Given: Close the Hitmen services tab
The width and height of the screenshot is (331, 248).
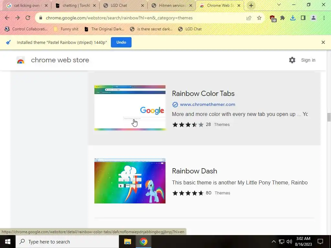Looking at the screenshot, I should tap(191, 5).
